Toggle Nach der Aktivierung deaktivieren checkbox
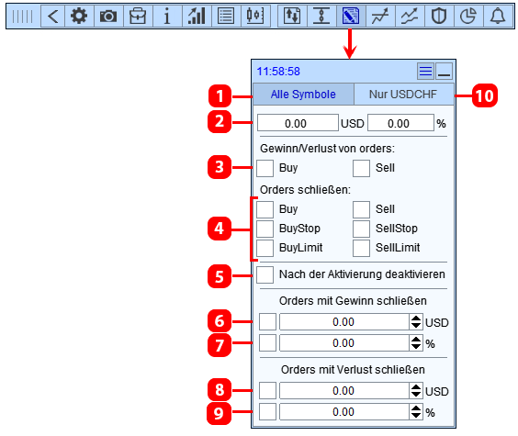This screenshot has height=436, width=518. click(x=265, y=274)
